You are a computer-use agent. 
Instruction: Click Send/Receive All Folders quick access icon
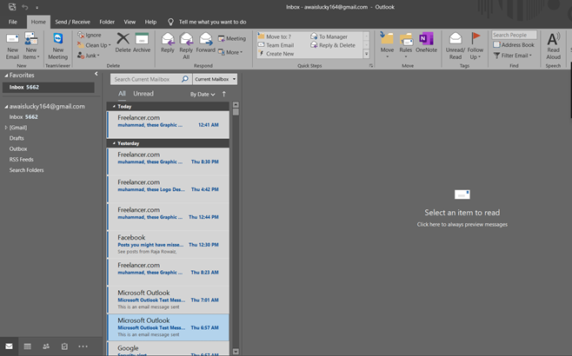coord(12,7)
